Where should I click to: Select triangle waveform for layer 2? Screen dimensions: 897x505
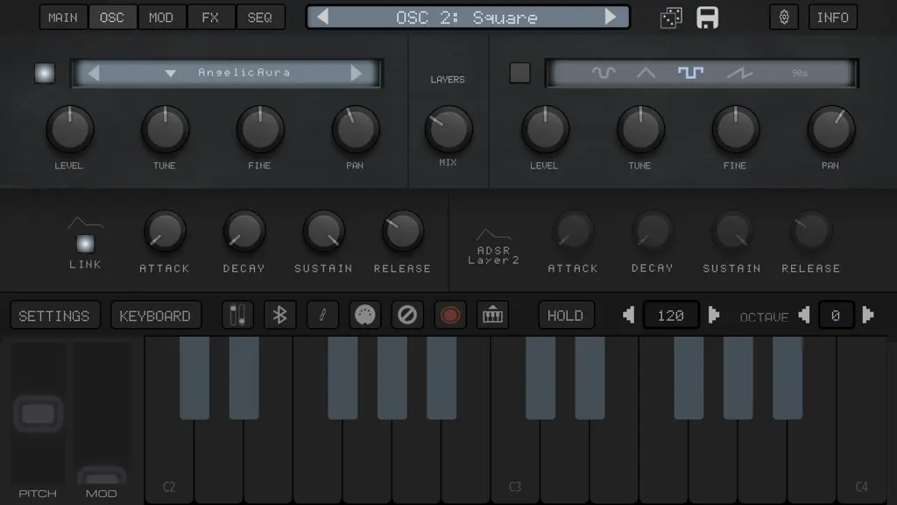(646, 73)
